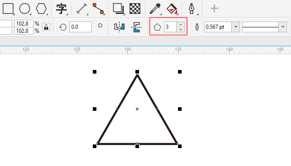Click the node on the triangle's left edge
Image resolution: width=291 pixels, height=166 pixels.
point(117,109)
